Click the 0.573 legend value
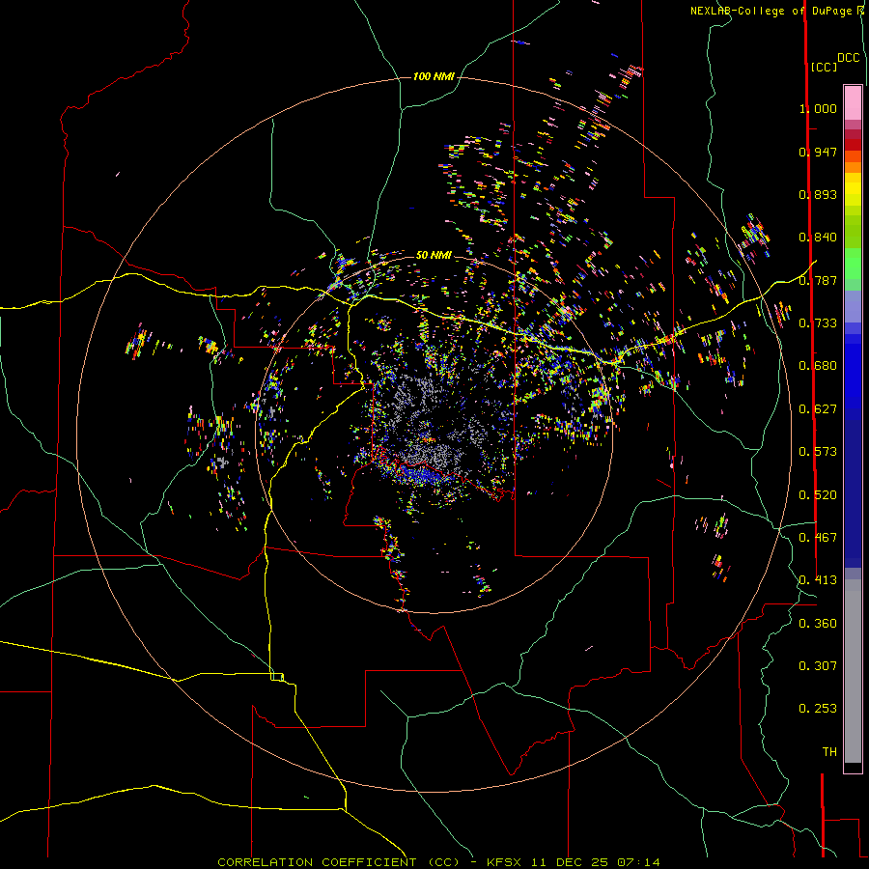This screenshot has width=869, height=869. (818, 452)
